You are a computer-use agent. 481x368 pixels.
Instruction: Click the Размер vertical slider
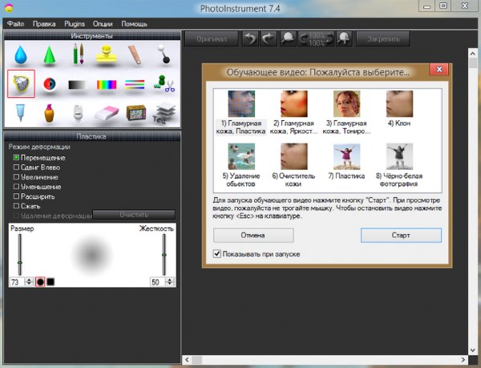20,254
